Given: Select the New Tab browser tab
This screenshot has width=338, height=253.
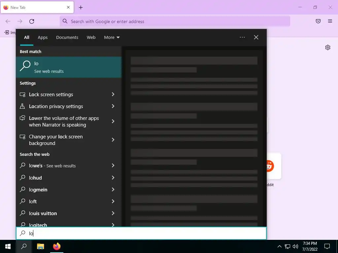Looking at the screenshot, I should click(x=37, y=7).
